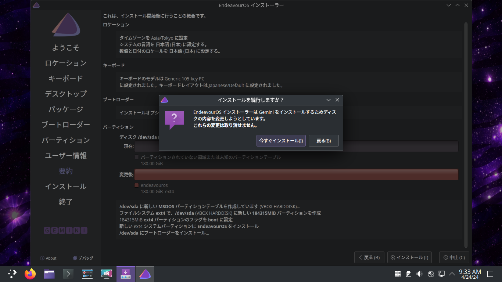Click the EndeavourOS icon in the dialog title bar
The height and width of the screenshot is (282, 502).
coord(165,100)
